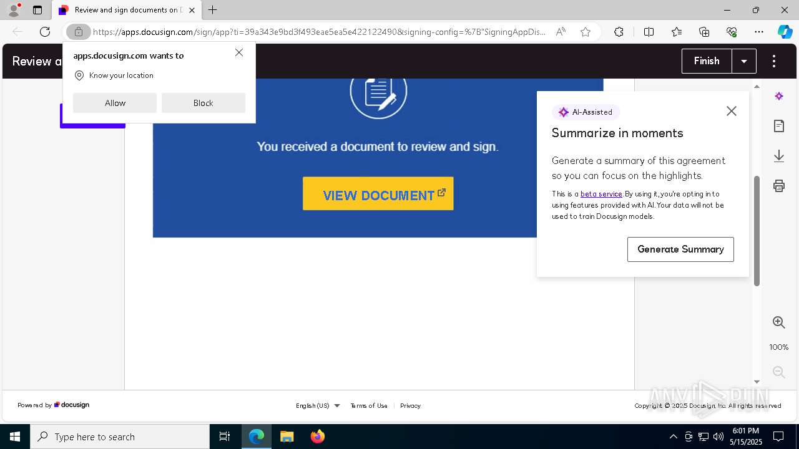Open the document view icon in sidebar
Screen dimensions: 799x449
point(779,126)
